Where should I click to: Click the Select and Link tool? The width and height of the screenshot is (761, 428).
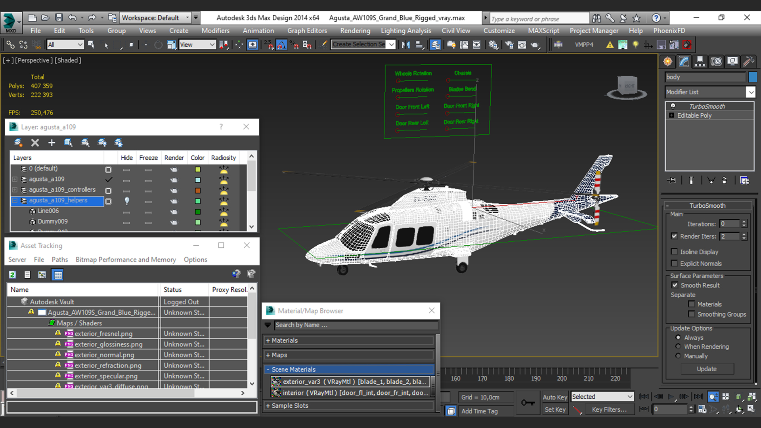(10, 45)
